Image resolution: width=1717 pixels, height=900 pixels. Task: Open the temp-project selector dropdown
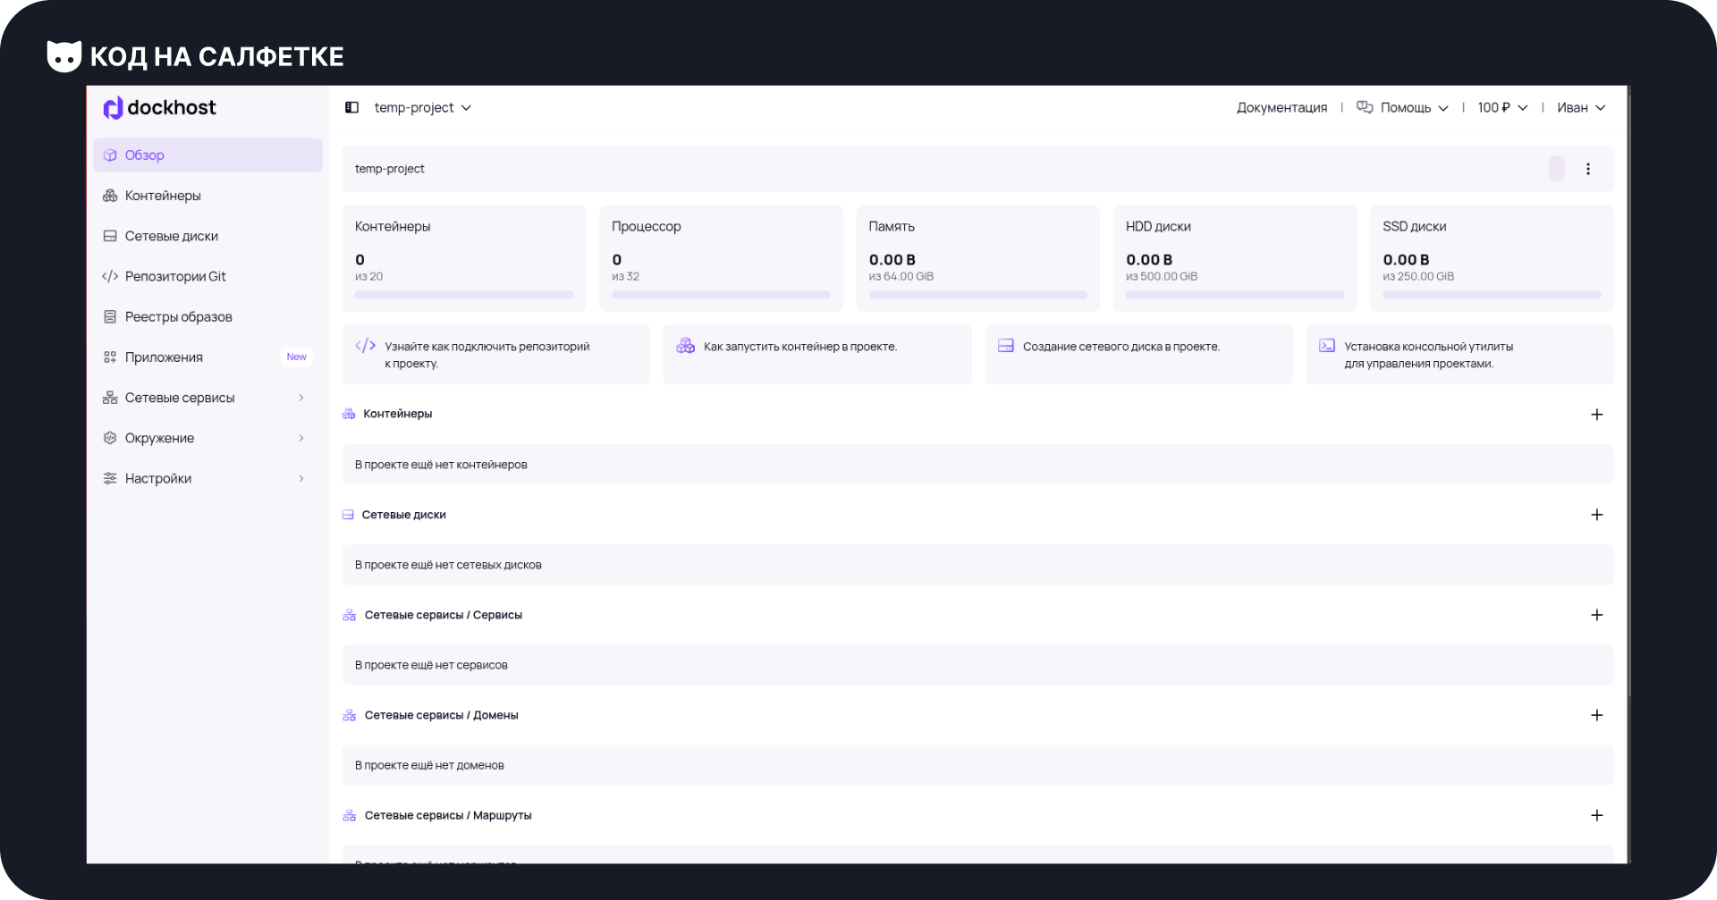tap(422, 107)
